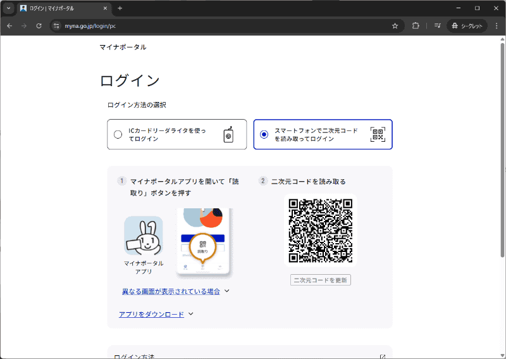The height and width of the screenshot is (359, 506).
Task: Click the シークレット incognito indicator
Action: point(467,26)
